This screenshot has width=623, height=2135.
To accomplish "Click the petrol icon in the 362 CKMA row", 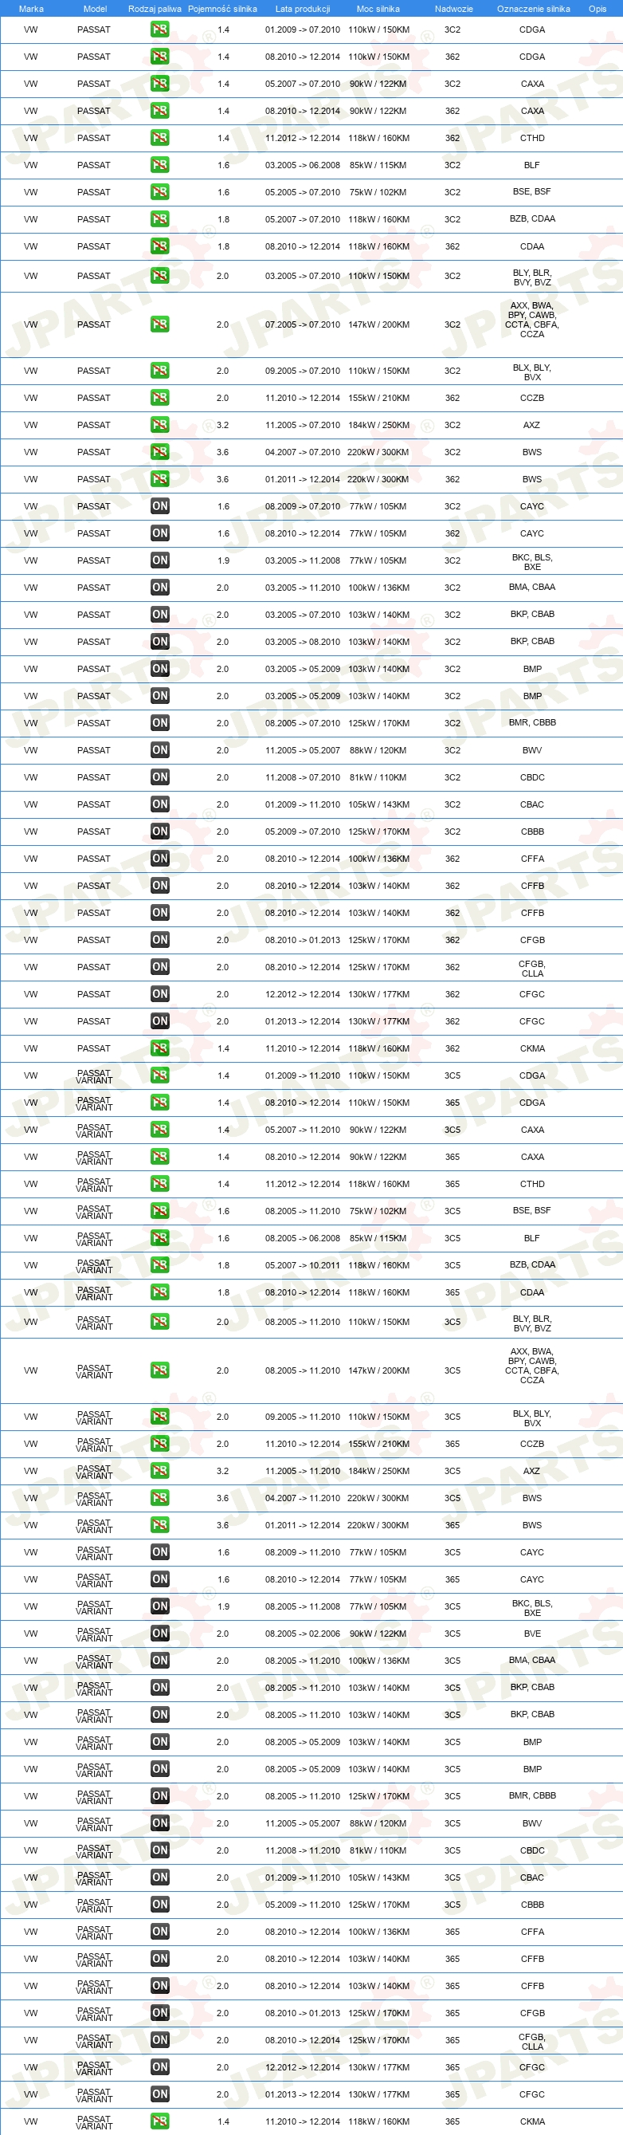I will pos(160,1048).
